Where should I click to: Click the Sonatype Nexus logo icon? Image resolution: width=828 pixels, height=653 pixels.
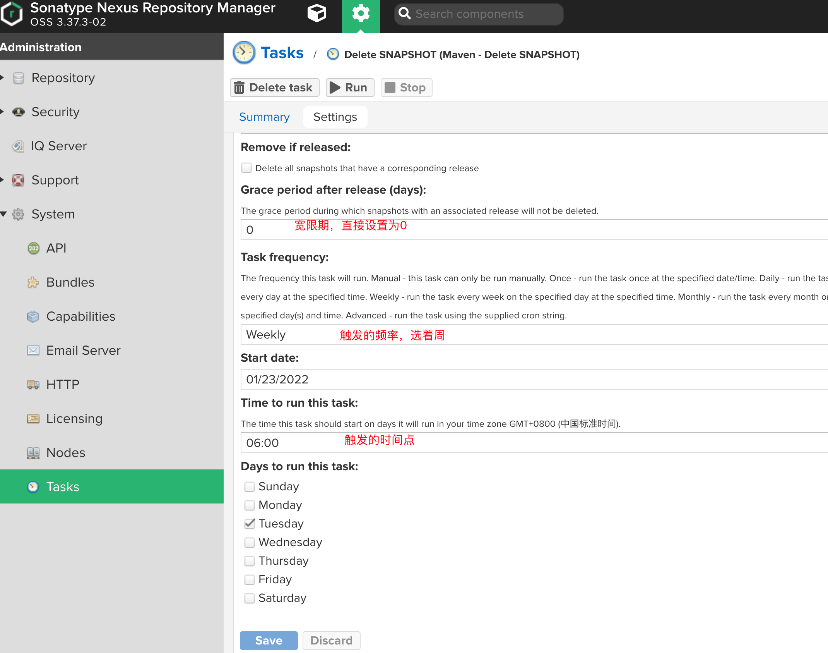[12, 14]
